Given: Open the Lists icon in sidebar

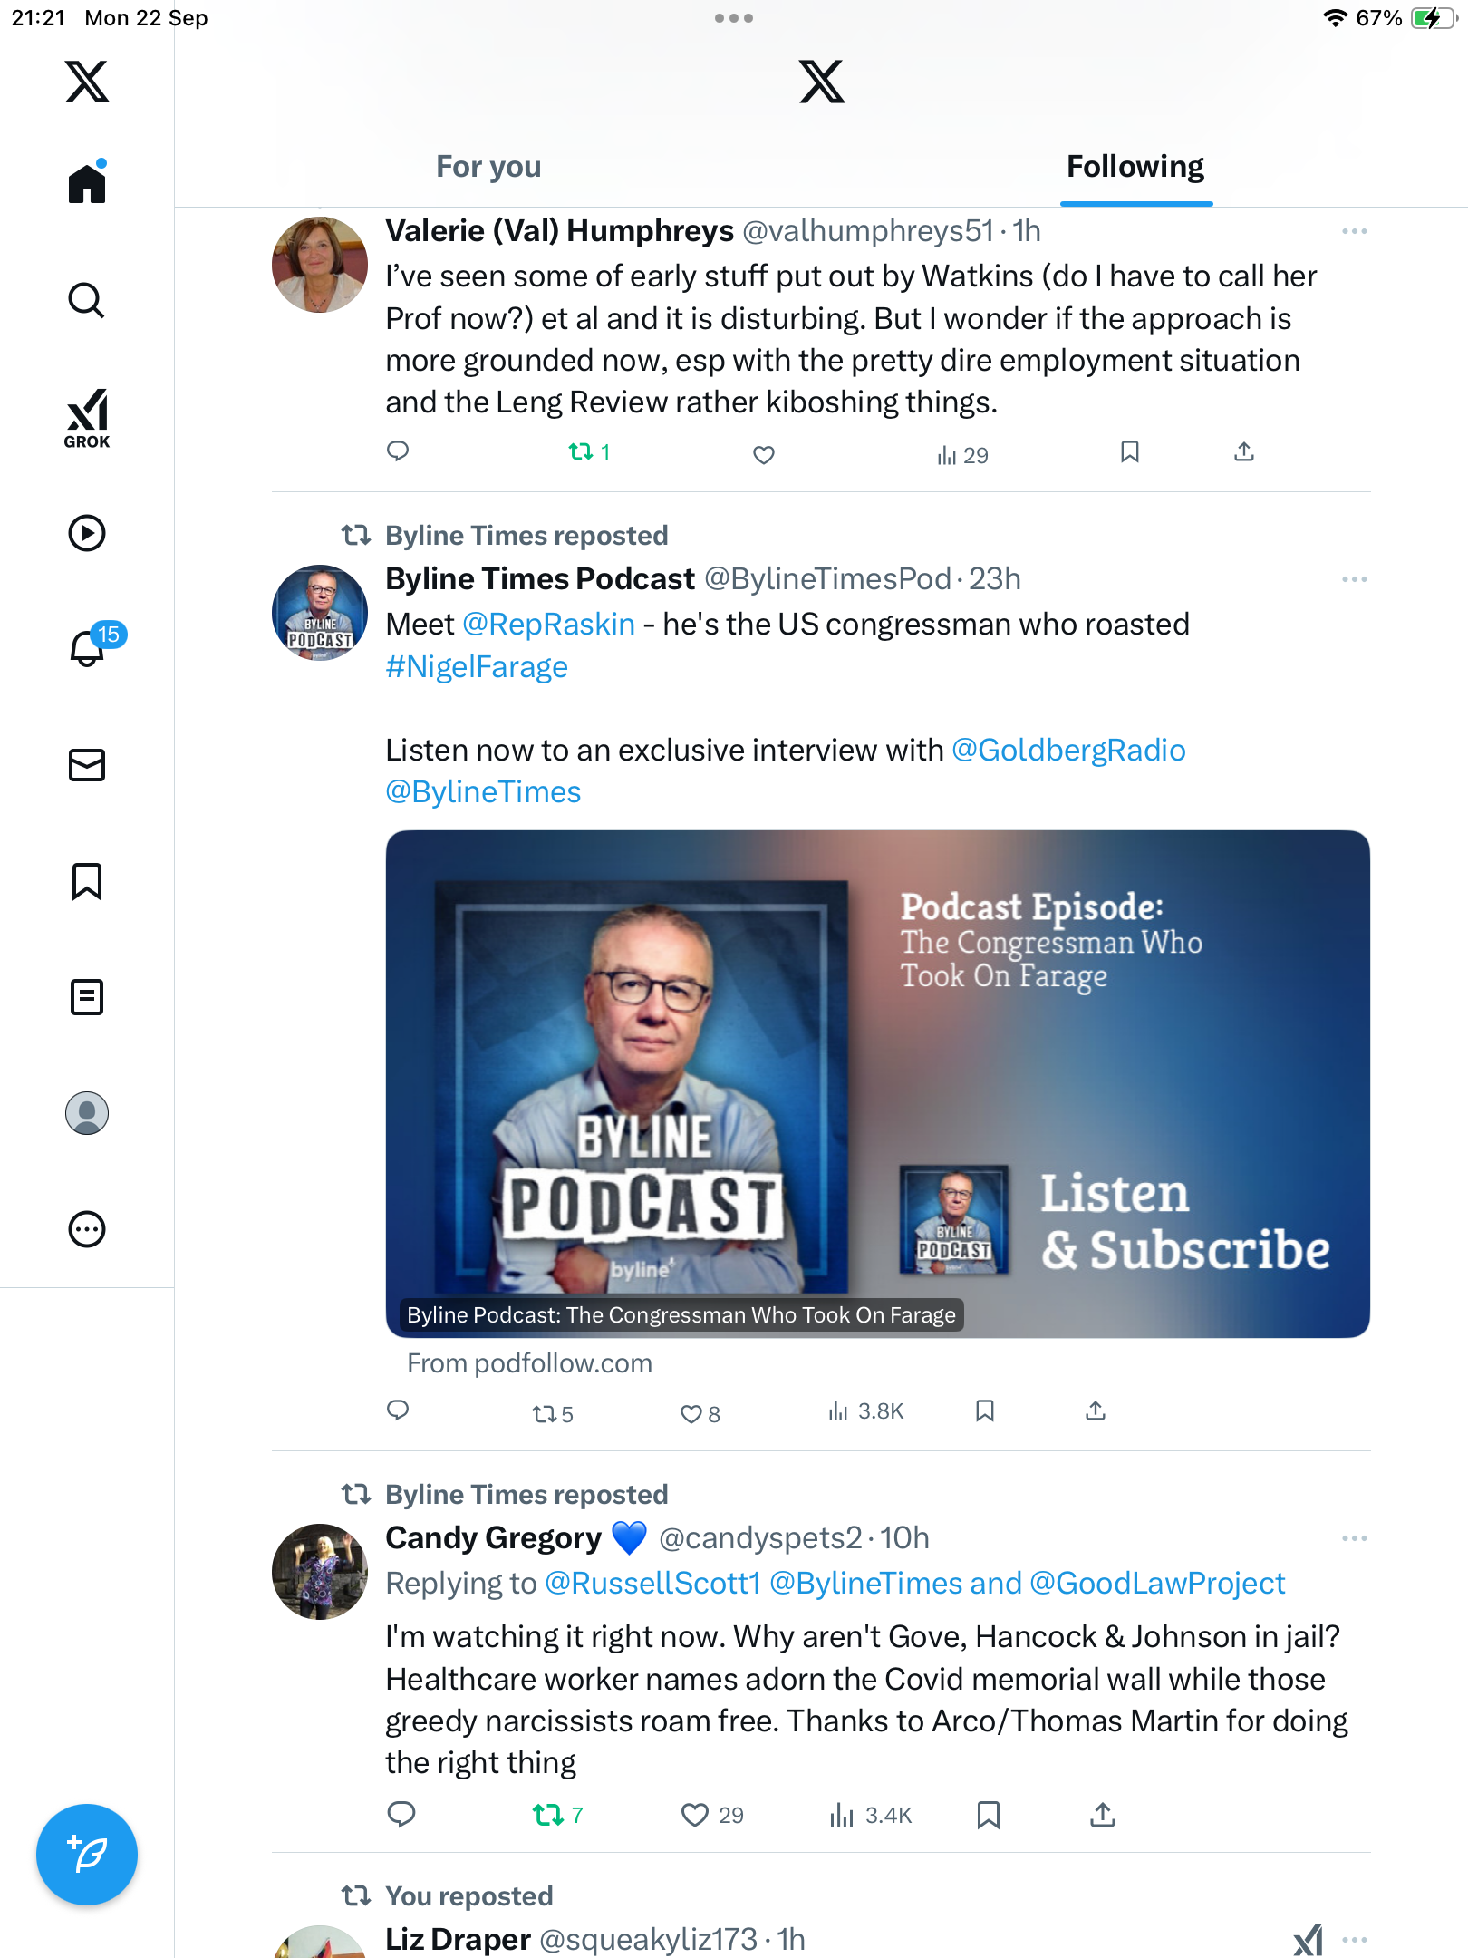Looking at the screenshot, I should click(87, 997).
